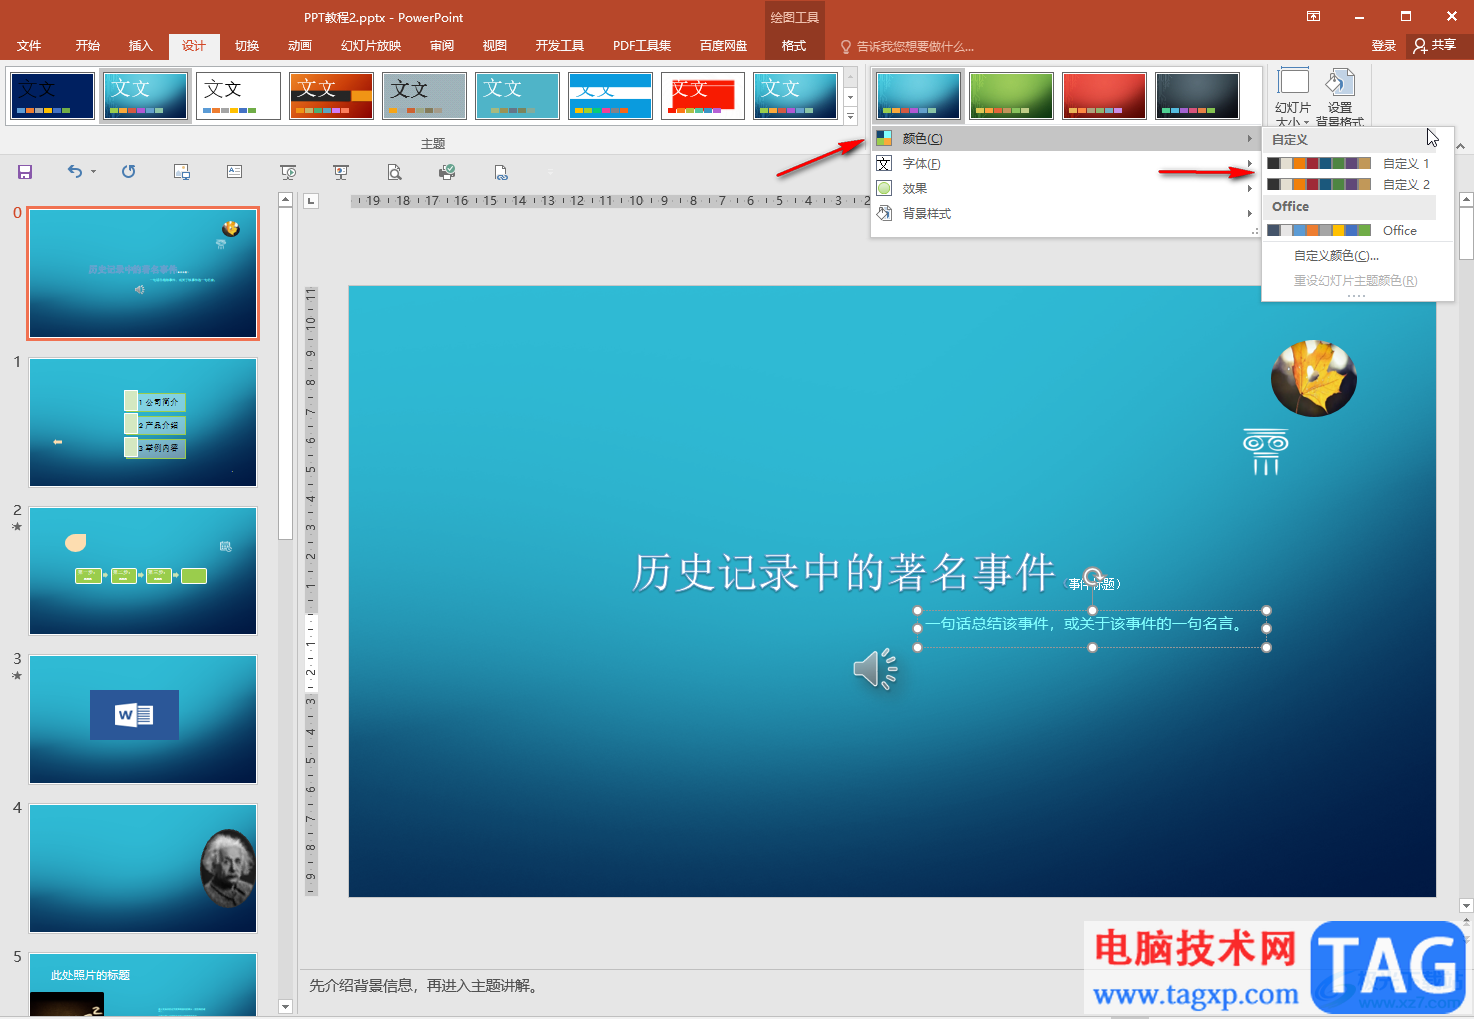Open the 幻灯片放映 tab

(371, 45)
